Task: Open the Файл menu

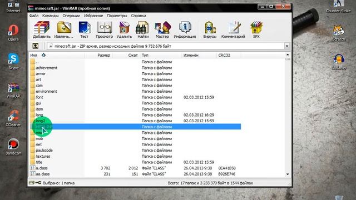Action: pos(34,16)
